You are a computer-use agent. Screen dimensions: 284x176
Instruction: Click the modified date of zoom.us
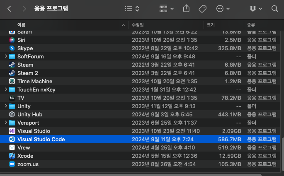(x=164, y=164)
